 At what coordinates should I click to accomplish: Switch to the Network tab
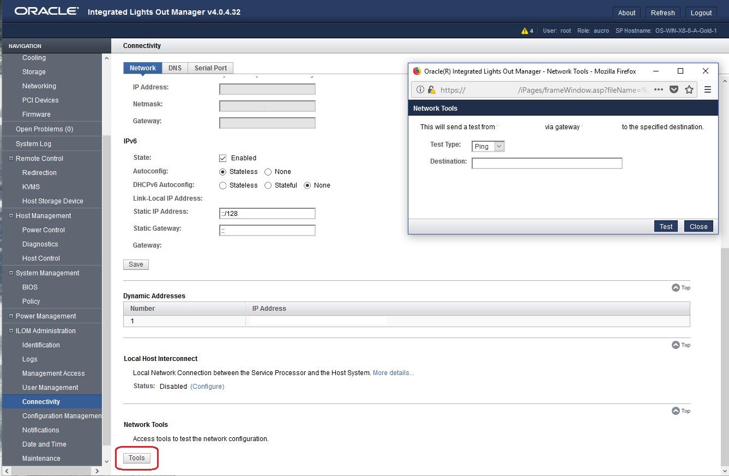tap(143, 68)
